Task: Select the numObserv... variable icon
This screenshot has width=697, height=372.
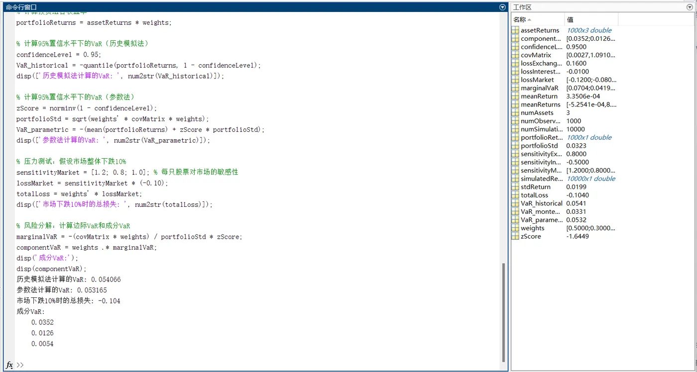Action: click(x=516, y=121)
